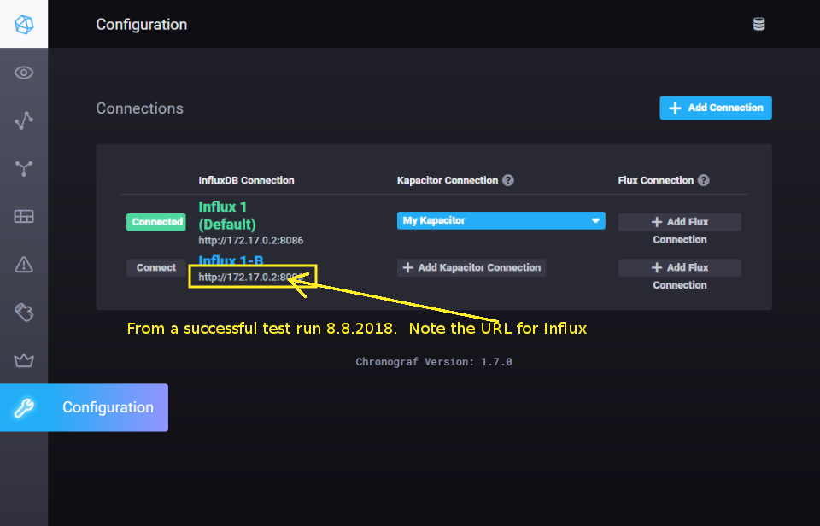Open help tooltip next to Kapacitor Connection
The image size is (820, 526).
coord(508,180)
